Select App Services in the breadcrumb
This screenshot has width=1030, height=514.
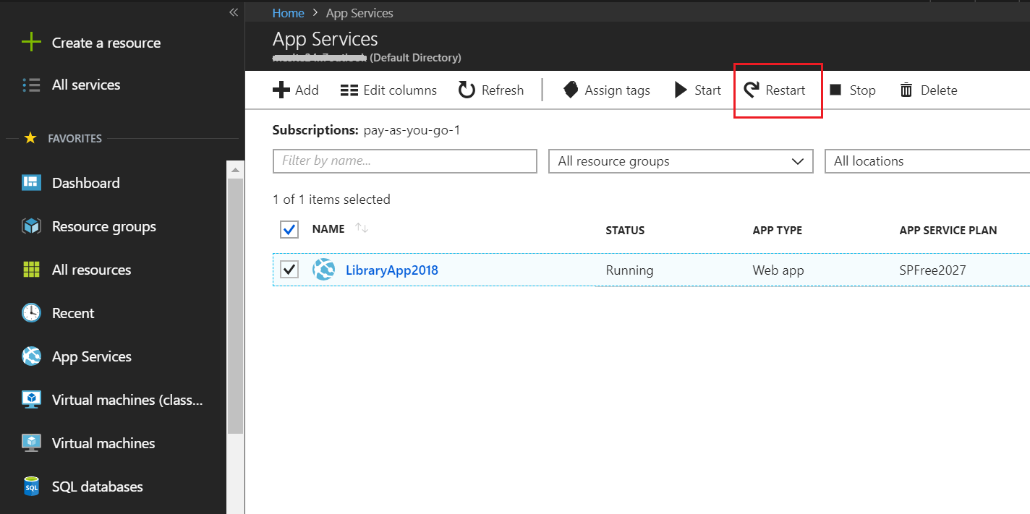359,12
